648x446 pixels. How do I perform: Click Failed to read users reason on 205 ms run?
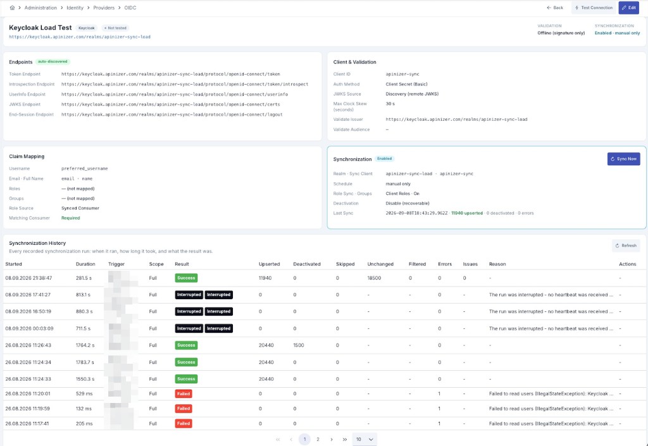[551, 423]
